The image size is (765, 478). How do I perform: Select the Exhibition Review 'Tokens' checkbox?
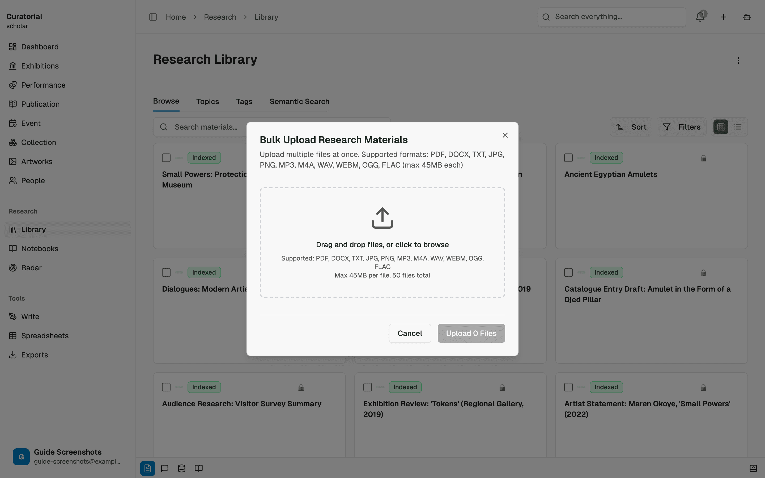pos(368,387)
